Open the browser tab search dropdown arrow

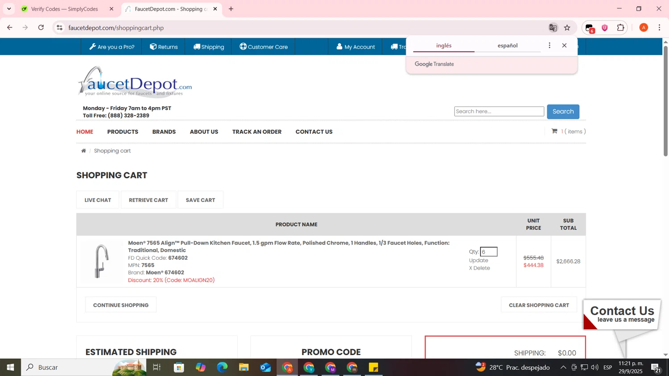click(9, 9)
